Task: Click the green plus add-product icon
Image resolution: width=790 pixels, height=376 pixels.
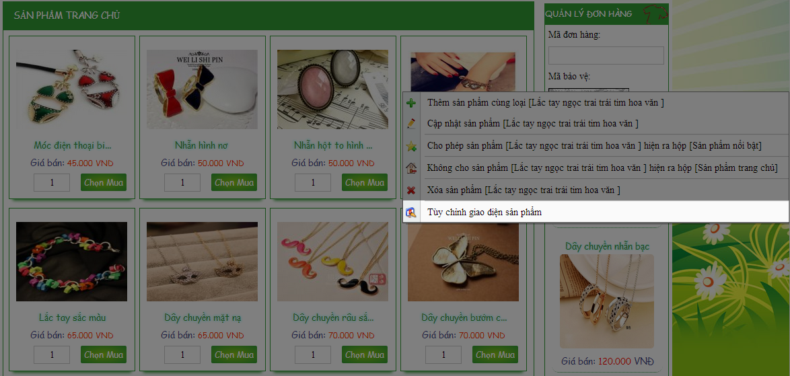Action: (x=411, y=103)
